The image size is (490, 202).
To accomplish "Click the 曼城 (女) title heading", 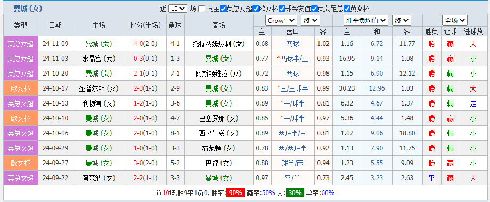I will [28, 9].
